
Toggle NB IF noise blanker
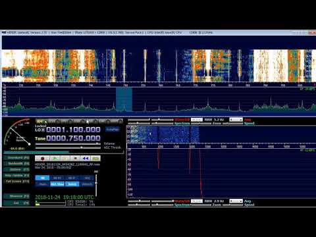pos(72,178)
